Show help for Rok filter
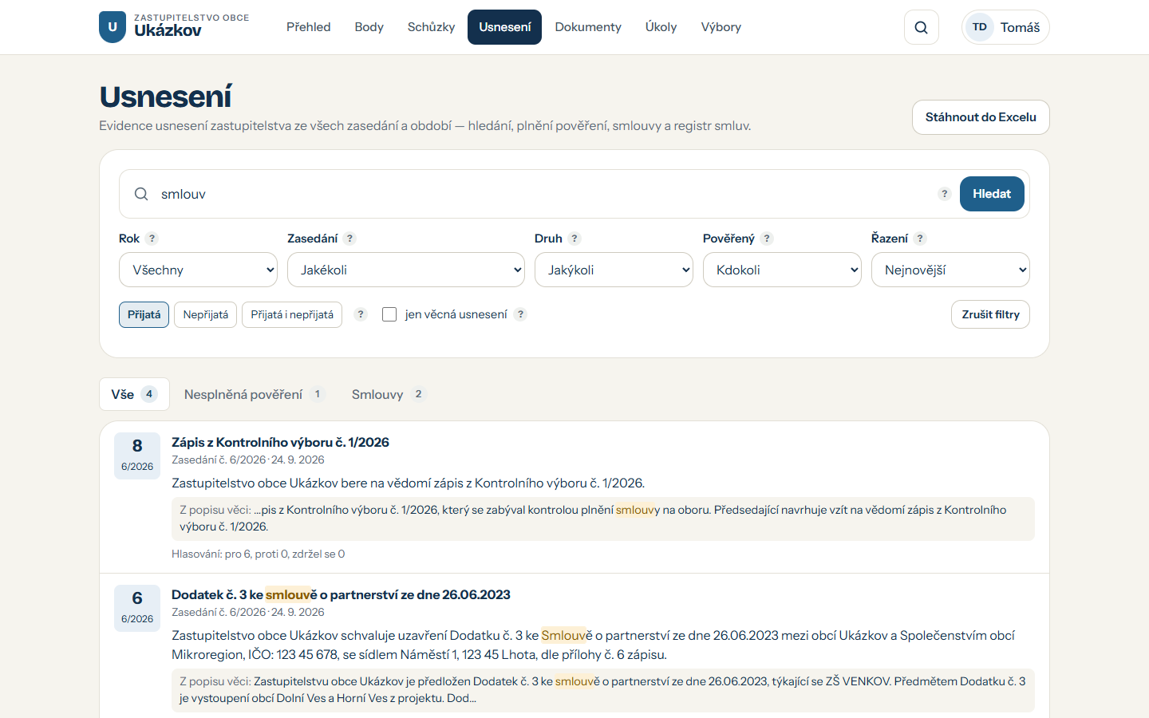The width and height of the screenshot is (1149, 718). (152, 239)
